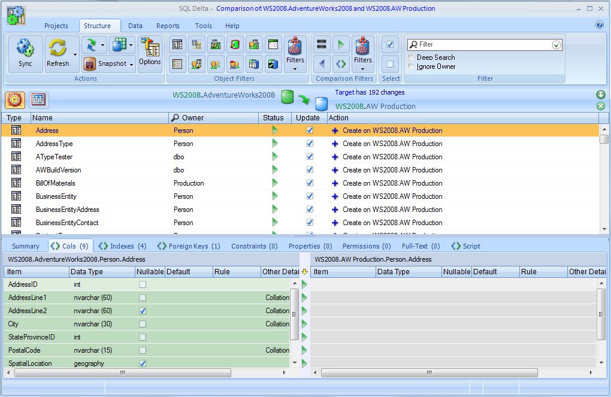Viewport: 611px width, 397px height.
Task: Toggle the green angle-brackets comparison filter
Action: click(341, 64)
